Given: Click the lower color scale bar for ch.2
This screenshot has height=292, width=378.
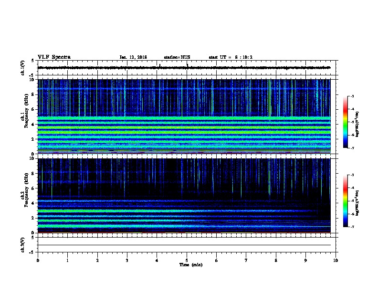Looking at the screenshot, I should pos(345,201).
